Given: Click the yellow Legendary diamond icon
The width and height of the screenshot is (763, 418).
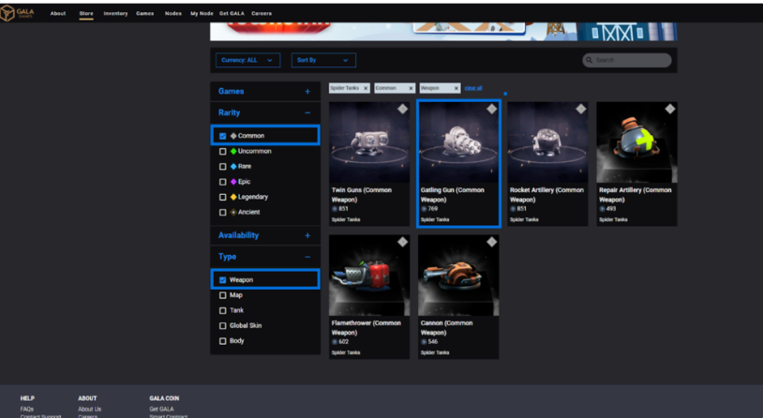Looking at the screenshot, I should tap(233, 197).
